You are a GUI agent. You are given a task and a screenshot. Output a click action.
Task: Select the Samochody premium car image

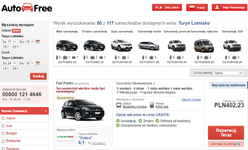[177, 45]
